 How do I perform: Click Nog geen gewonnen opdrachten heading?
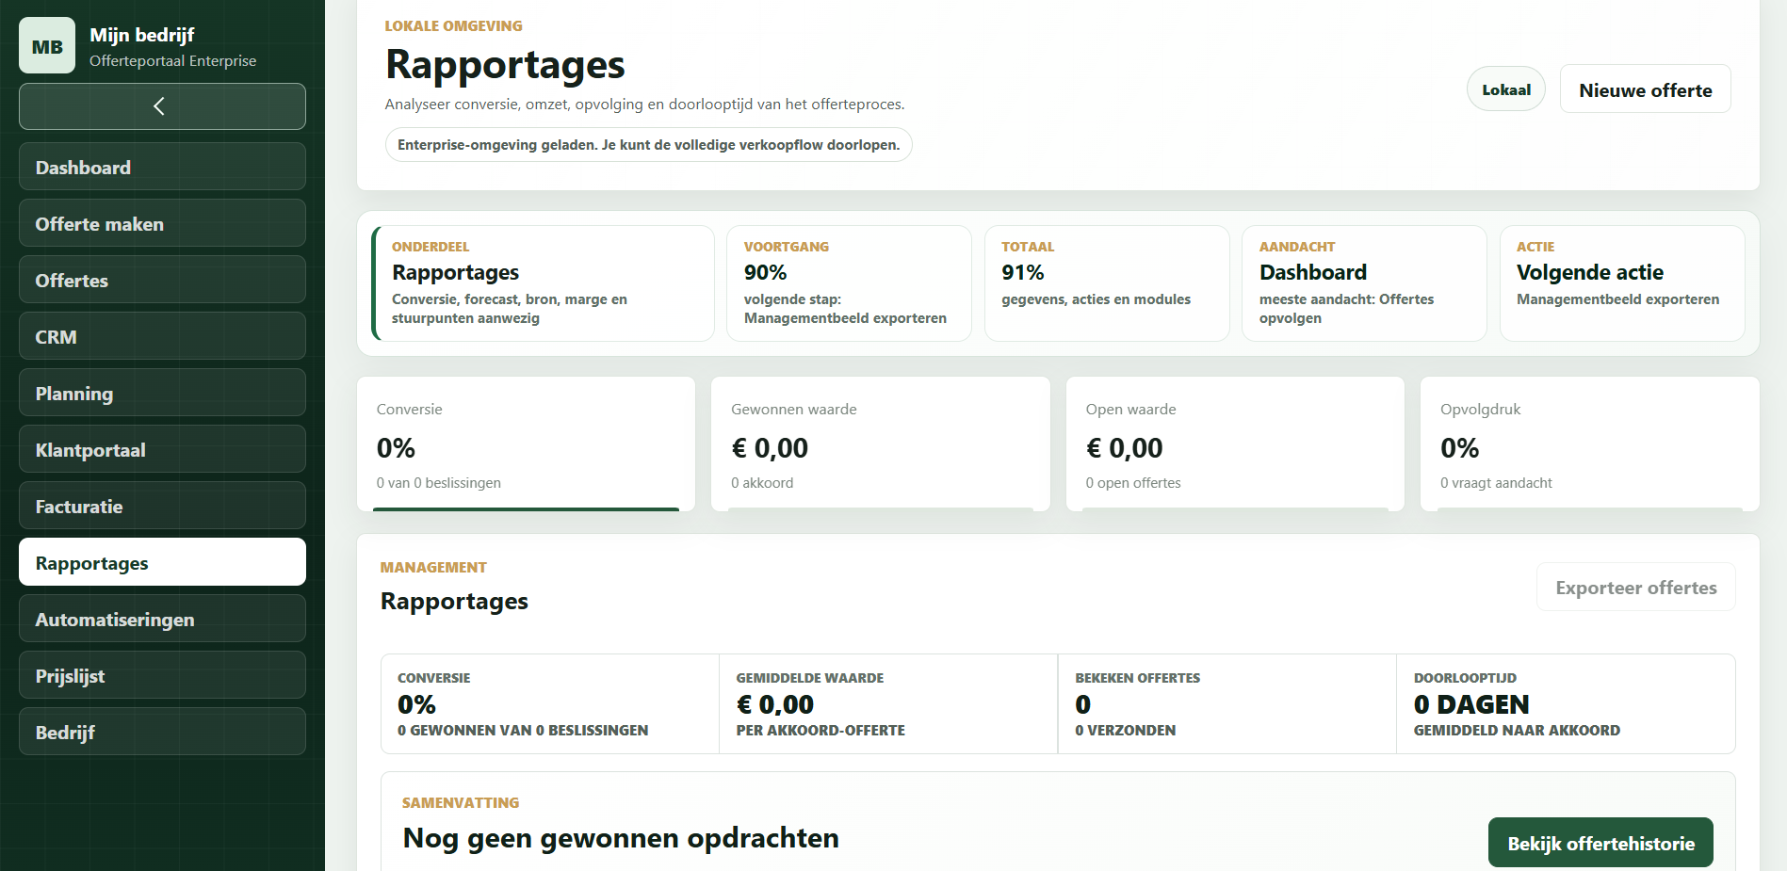pyautogui.click(x=621, y=838)
